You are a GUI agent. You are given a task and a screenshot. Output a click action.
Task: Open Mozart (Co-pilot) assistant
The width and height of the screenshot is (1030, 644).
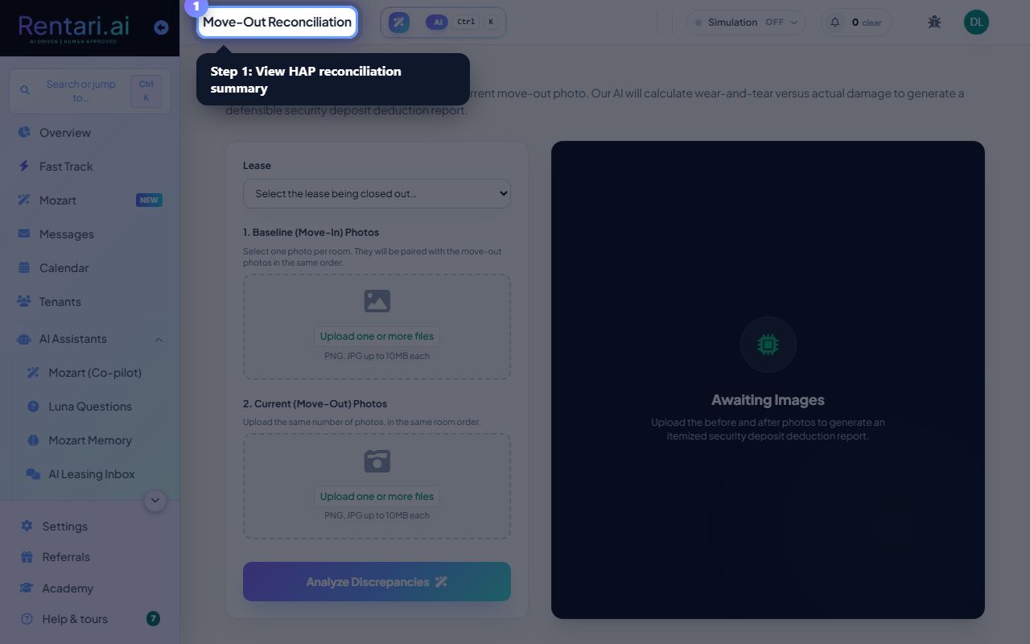click(x=94, y=373)
